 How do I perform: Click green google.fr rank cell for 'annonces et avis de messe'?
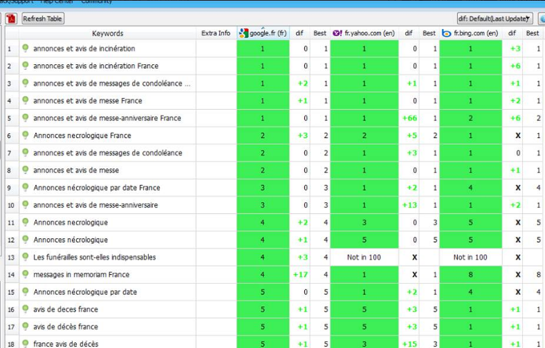263,170
